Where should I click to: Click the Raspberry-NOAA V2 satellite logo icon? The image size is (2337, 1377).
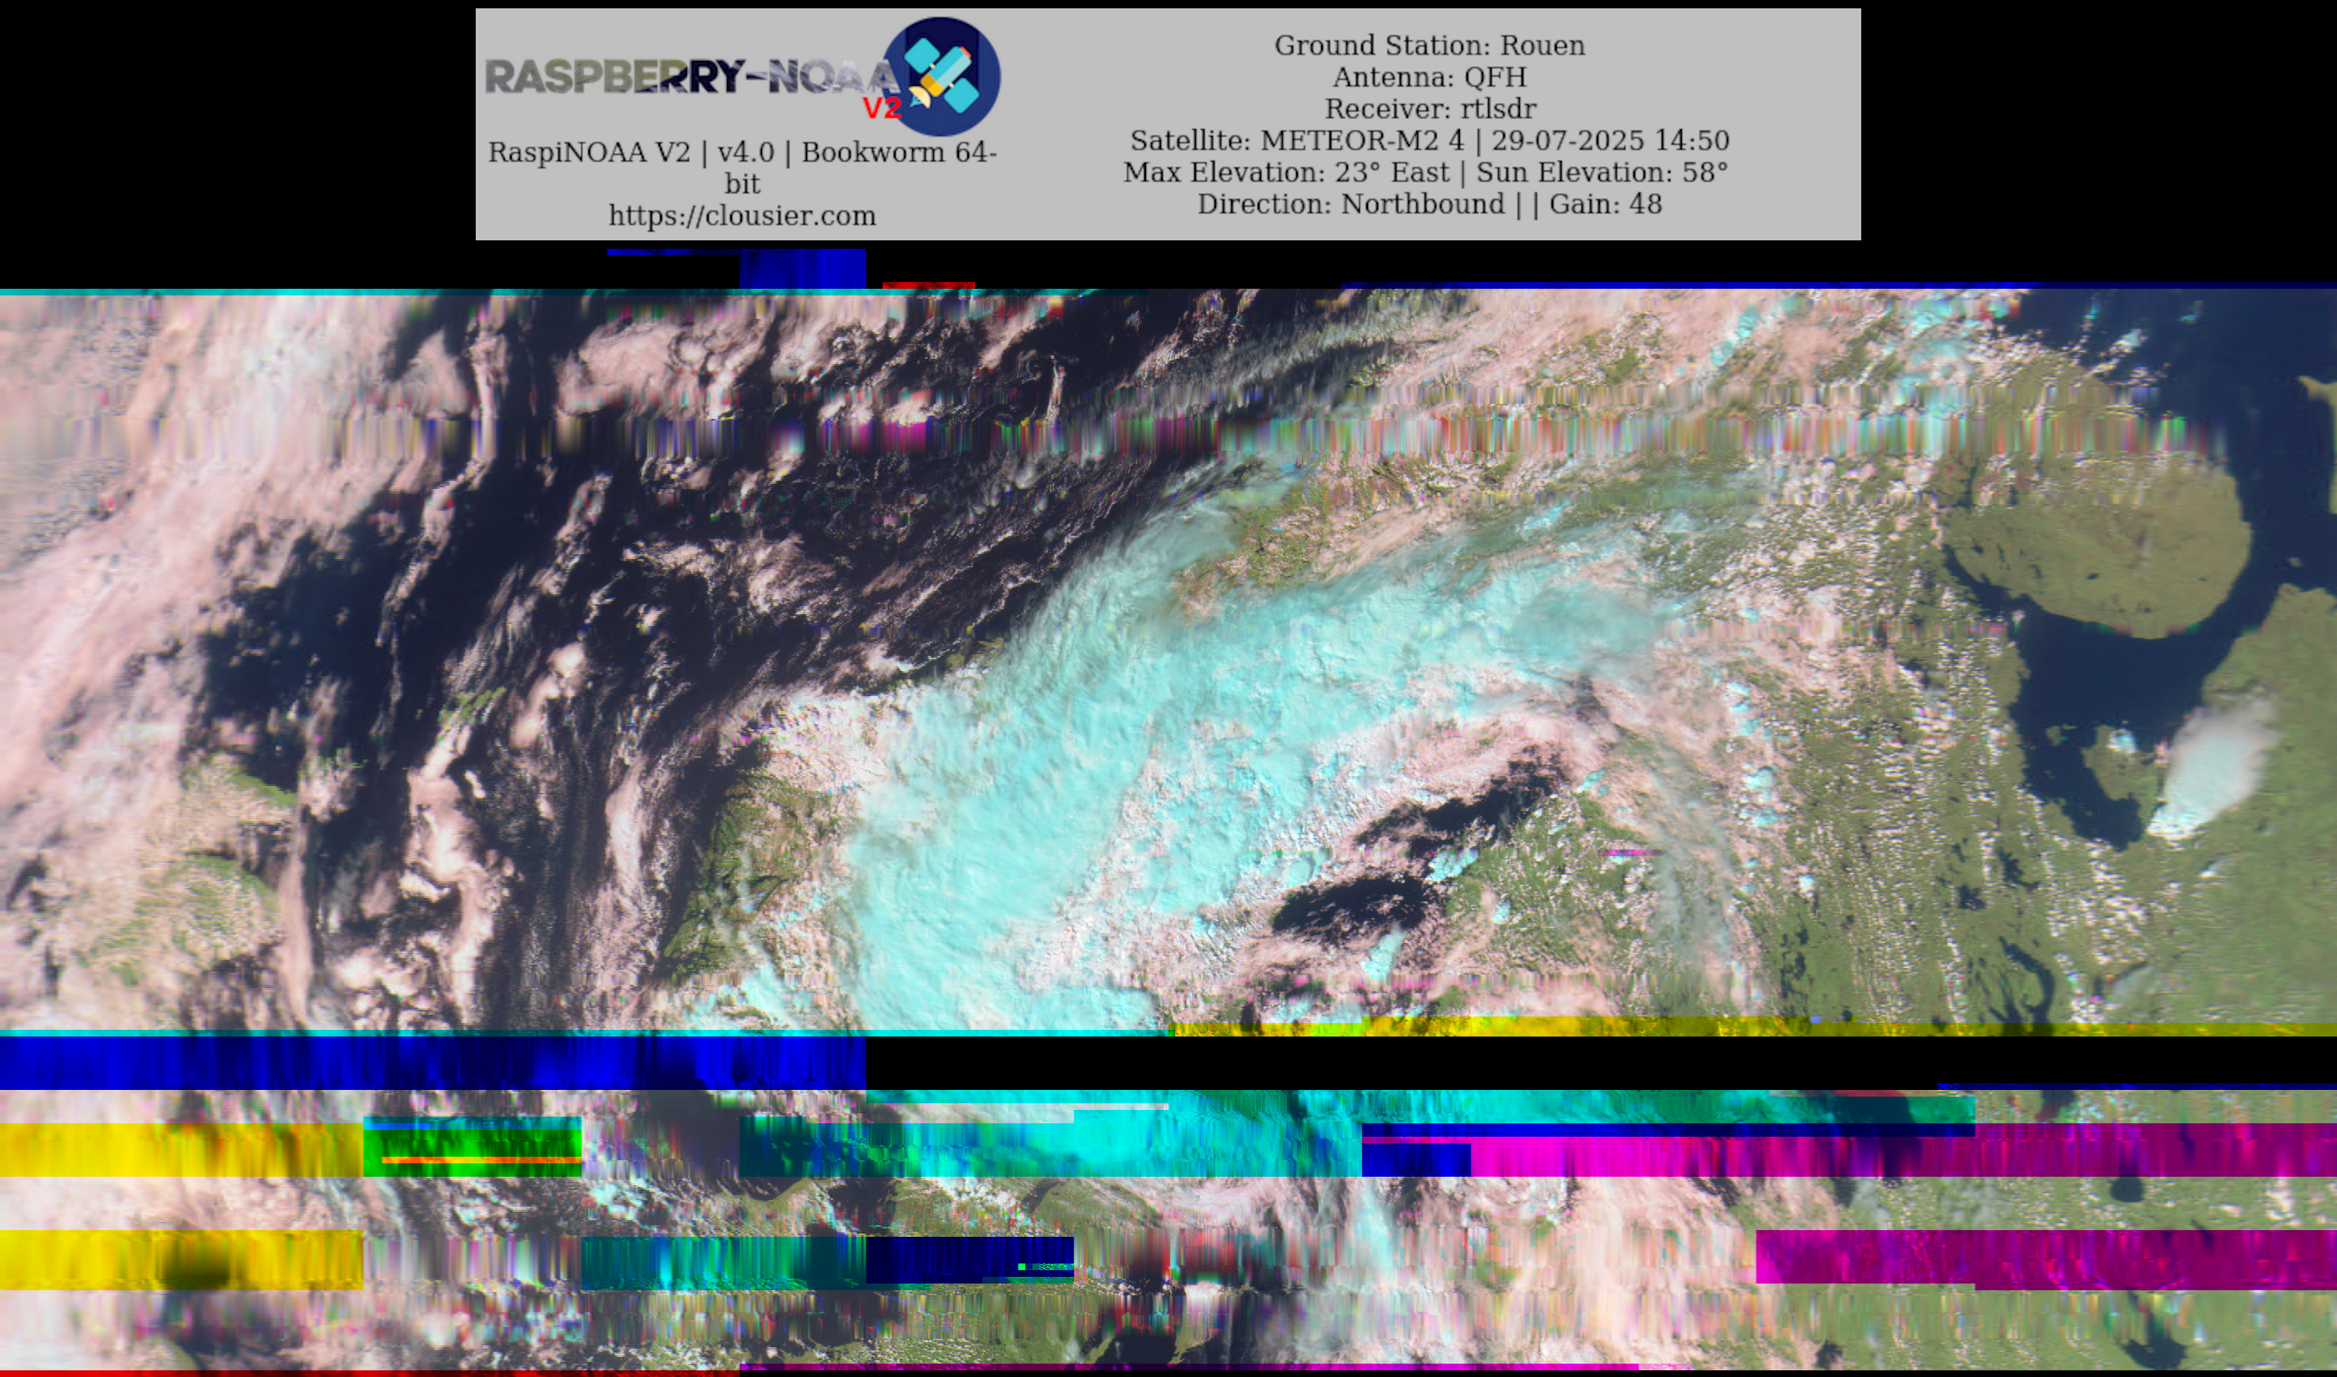click(x=940, y=76)
